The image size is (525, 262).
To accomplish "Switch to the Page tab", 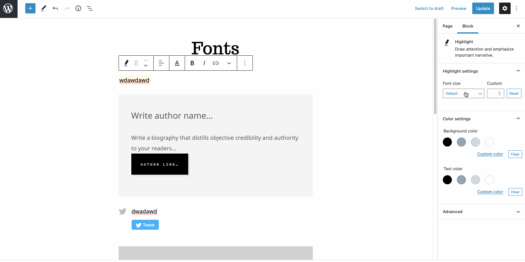I will click(x=447, y=26).
